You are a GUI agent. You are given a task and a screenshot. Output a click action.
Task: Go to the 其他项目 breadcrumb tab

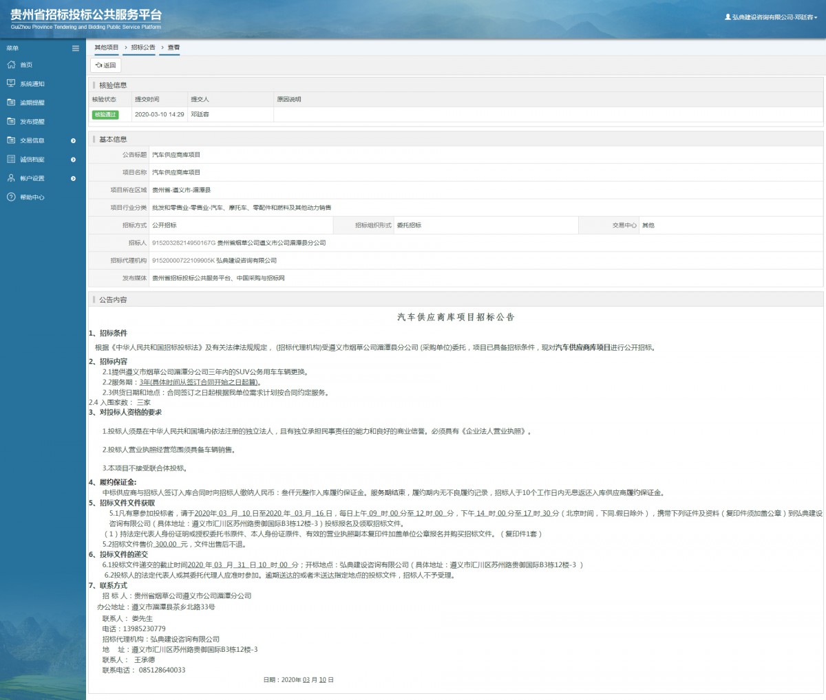point(107,47)
